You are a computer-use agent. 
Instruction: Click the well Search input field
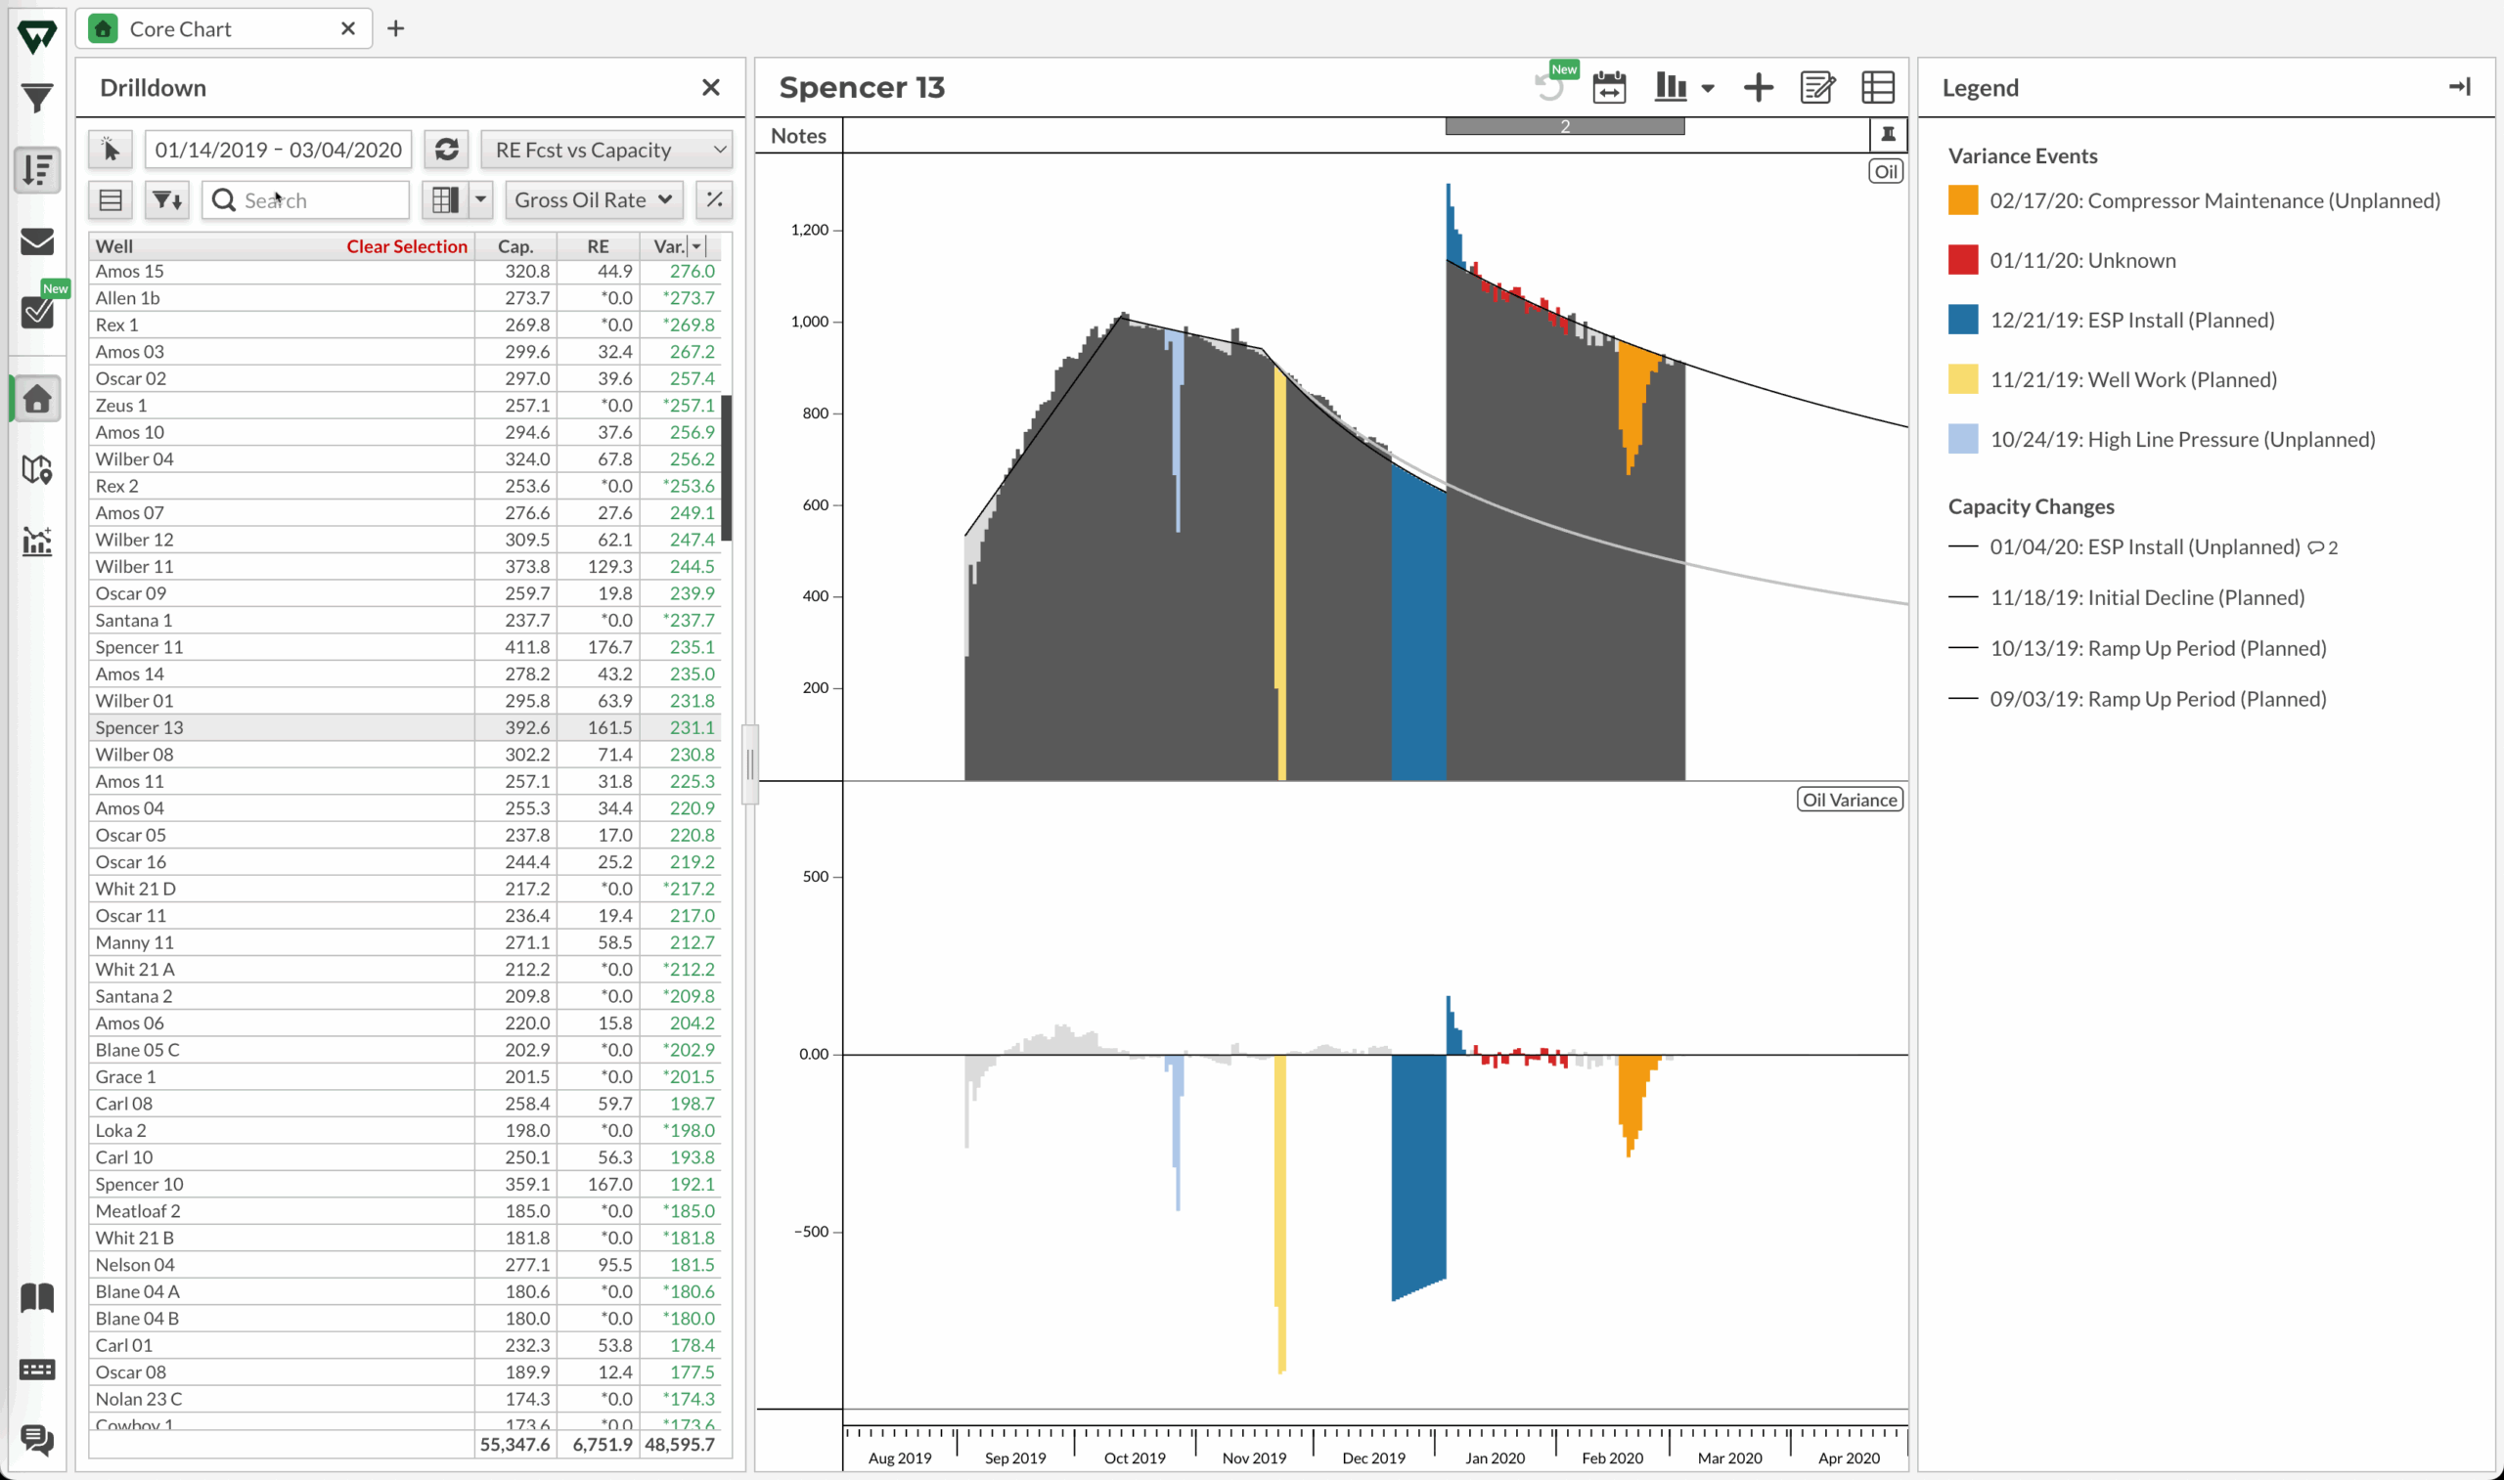tap(319, 200)
